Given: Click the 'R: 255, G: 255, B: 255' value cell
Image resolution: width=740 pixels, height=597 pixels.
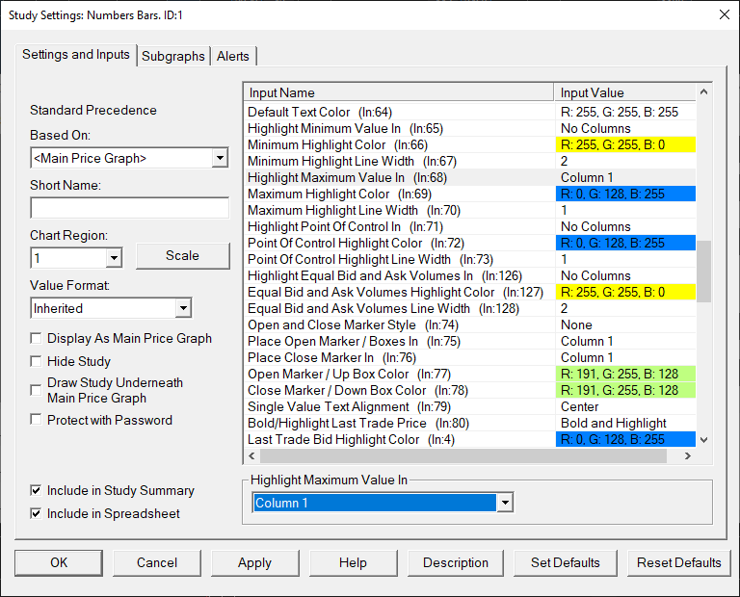Looking at the screenshot, I should (625, 113).
